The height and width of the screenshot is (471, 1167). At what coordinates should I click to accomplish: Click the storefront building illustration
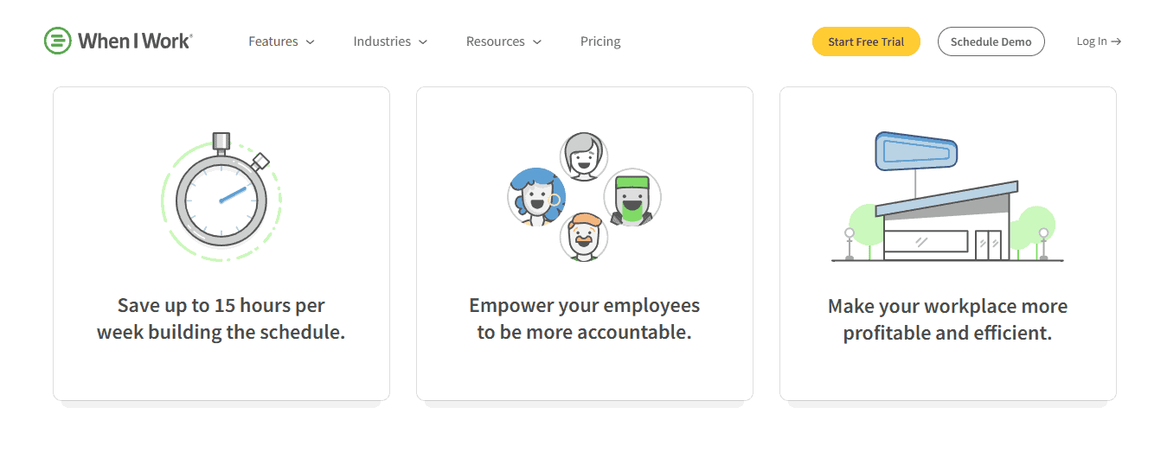pos(947,197)
